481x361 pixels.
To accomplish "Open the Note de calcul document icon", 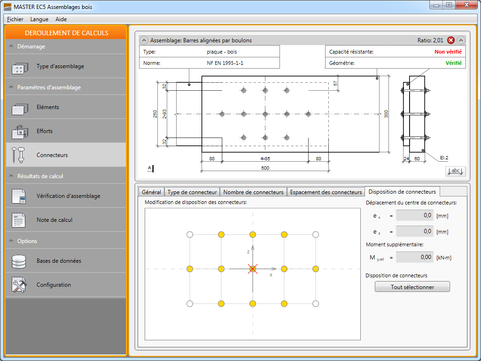I will pyautogui.click(x=19, y=220).
